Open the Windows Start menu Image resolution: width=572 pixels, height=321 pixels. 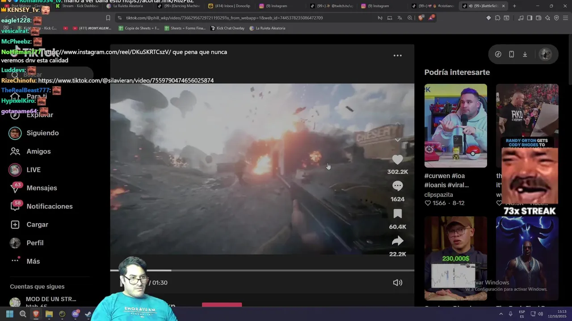[x=10, y=314]
